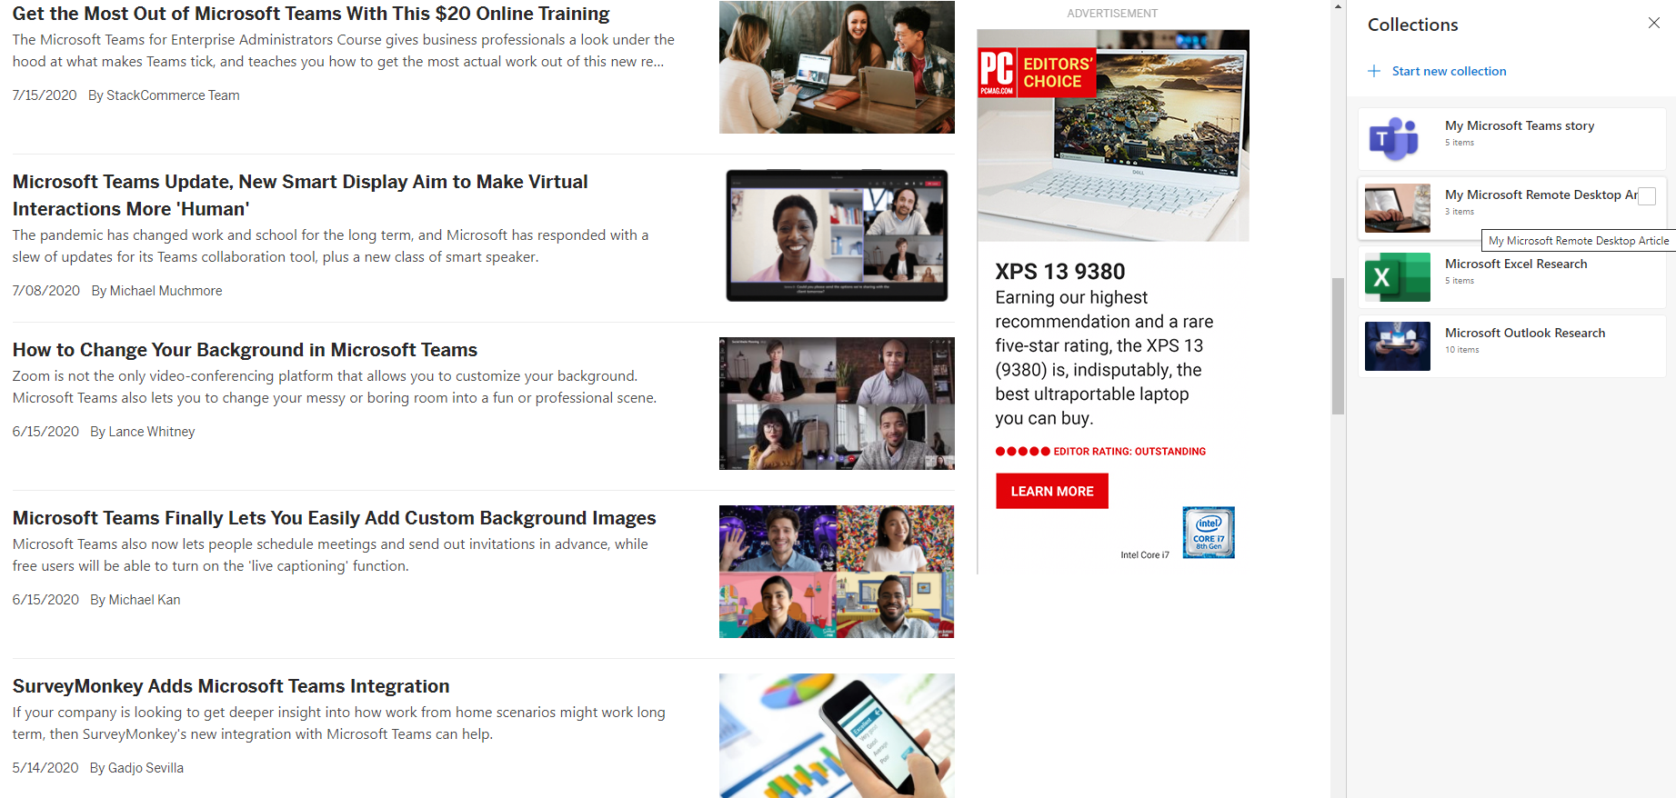Open SurveyMonkey Adds Teams Integration article

click(231, 686)
